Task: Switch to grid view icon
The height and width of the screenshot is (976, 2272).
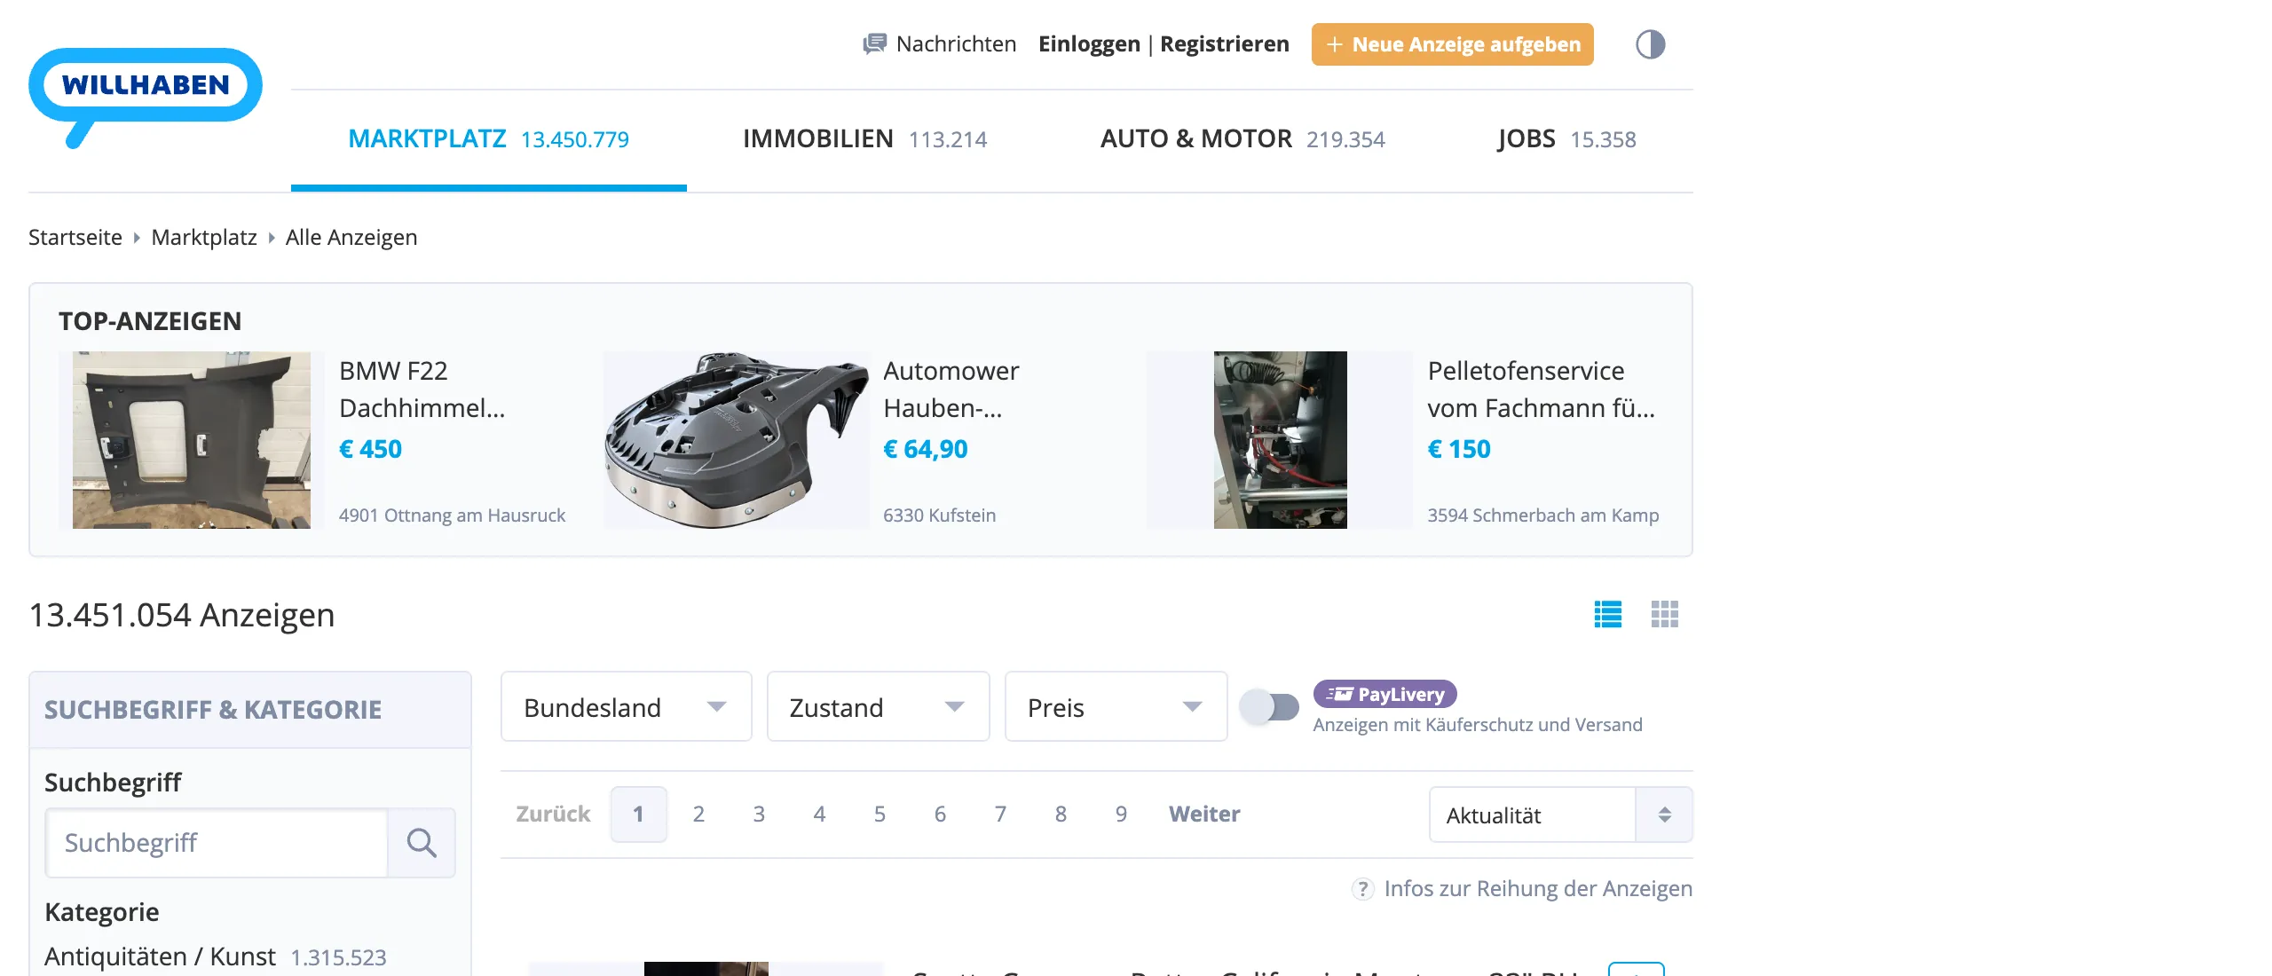Action: [x=1664, y=614]
